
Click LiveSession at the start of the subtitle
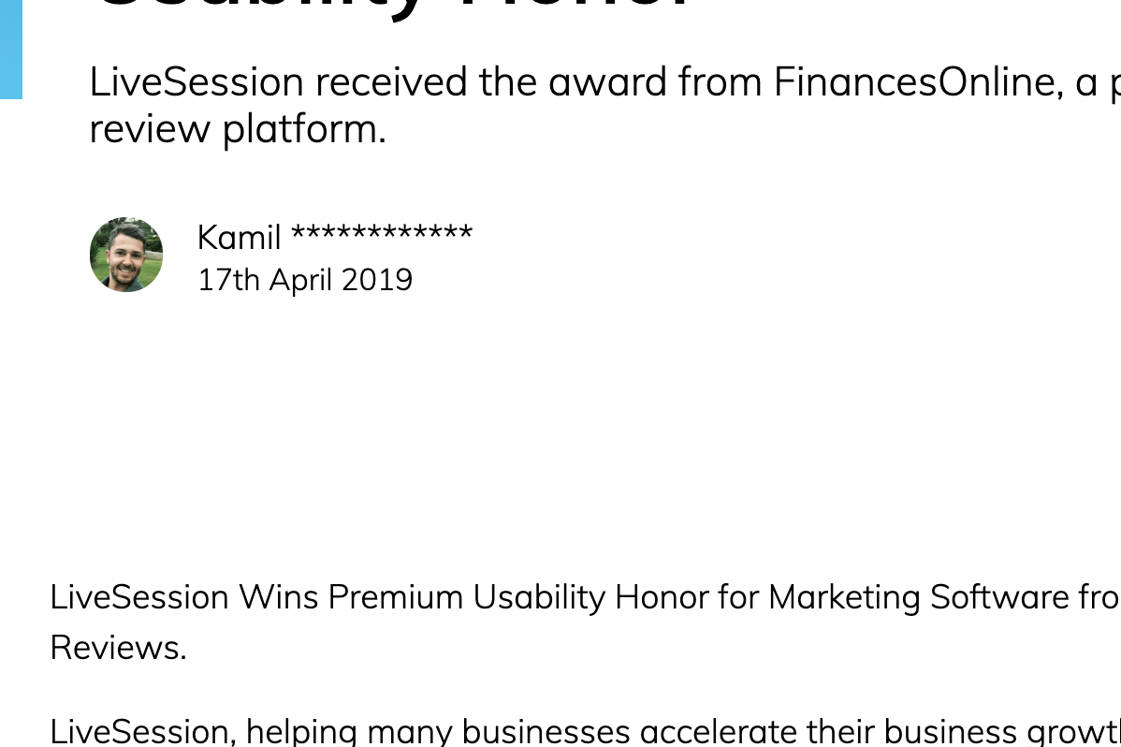(x=197, y=82)
